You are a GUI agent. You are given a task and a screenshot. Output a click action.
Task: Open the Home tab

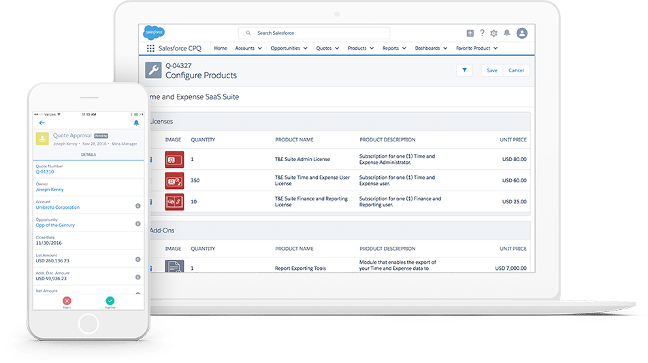221,48
